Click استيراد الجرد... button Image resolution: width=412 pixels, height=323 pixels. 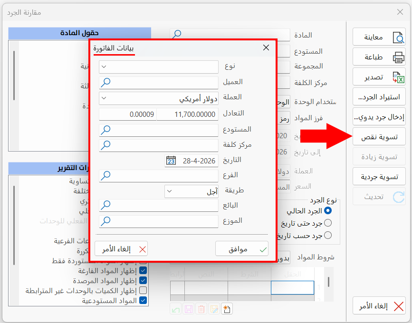pyautogui.click(x=379, y=97)
